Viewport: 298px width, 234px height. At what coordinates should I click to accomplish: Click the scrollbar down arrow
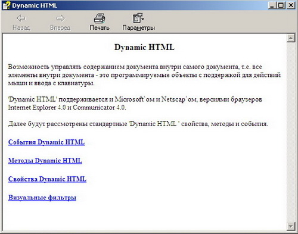(x=291, y=226)
